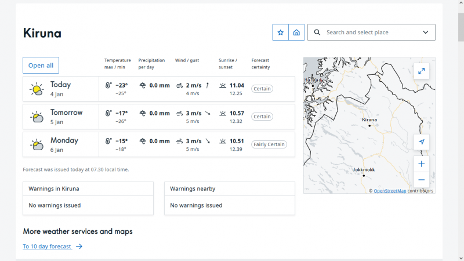Click Today's sunny weather icon

37,89
